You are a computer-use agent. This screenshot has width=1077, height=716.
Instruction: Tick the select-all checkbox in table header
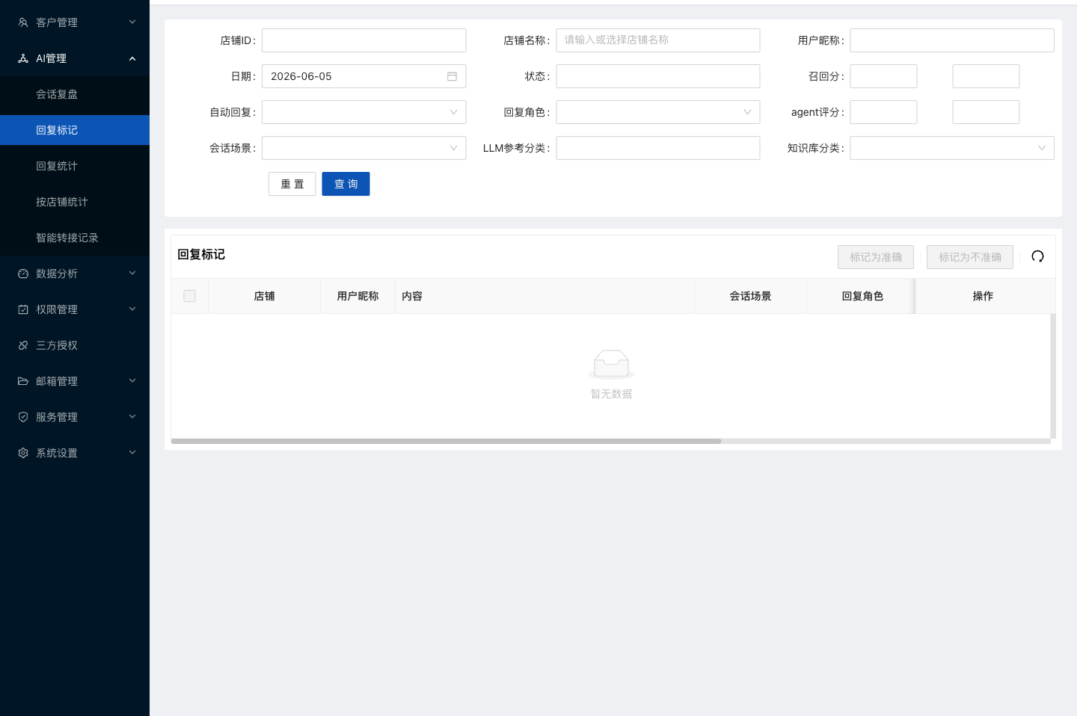coord(190,296)
